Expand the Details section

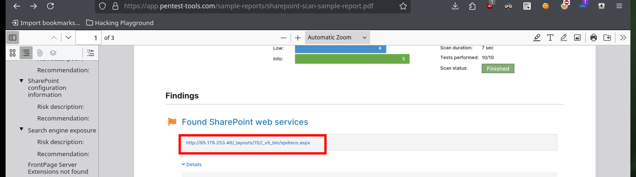click(191, 164)
